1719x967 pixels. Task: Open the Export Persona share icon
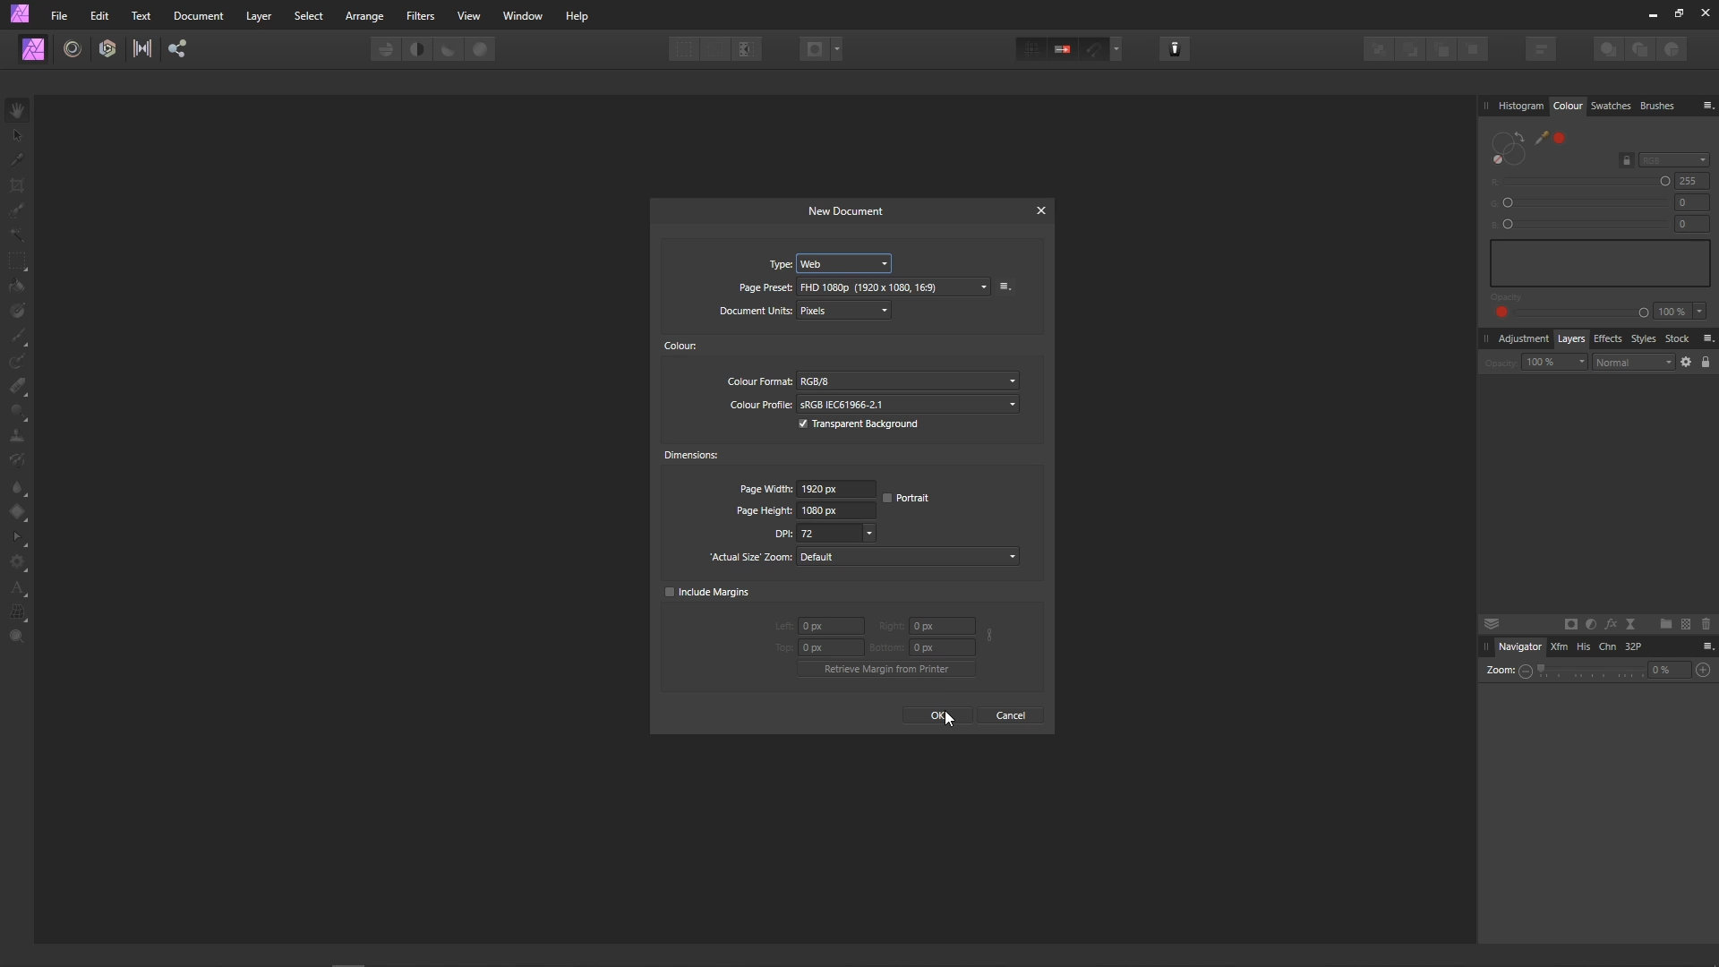(x=177, y=49)
